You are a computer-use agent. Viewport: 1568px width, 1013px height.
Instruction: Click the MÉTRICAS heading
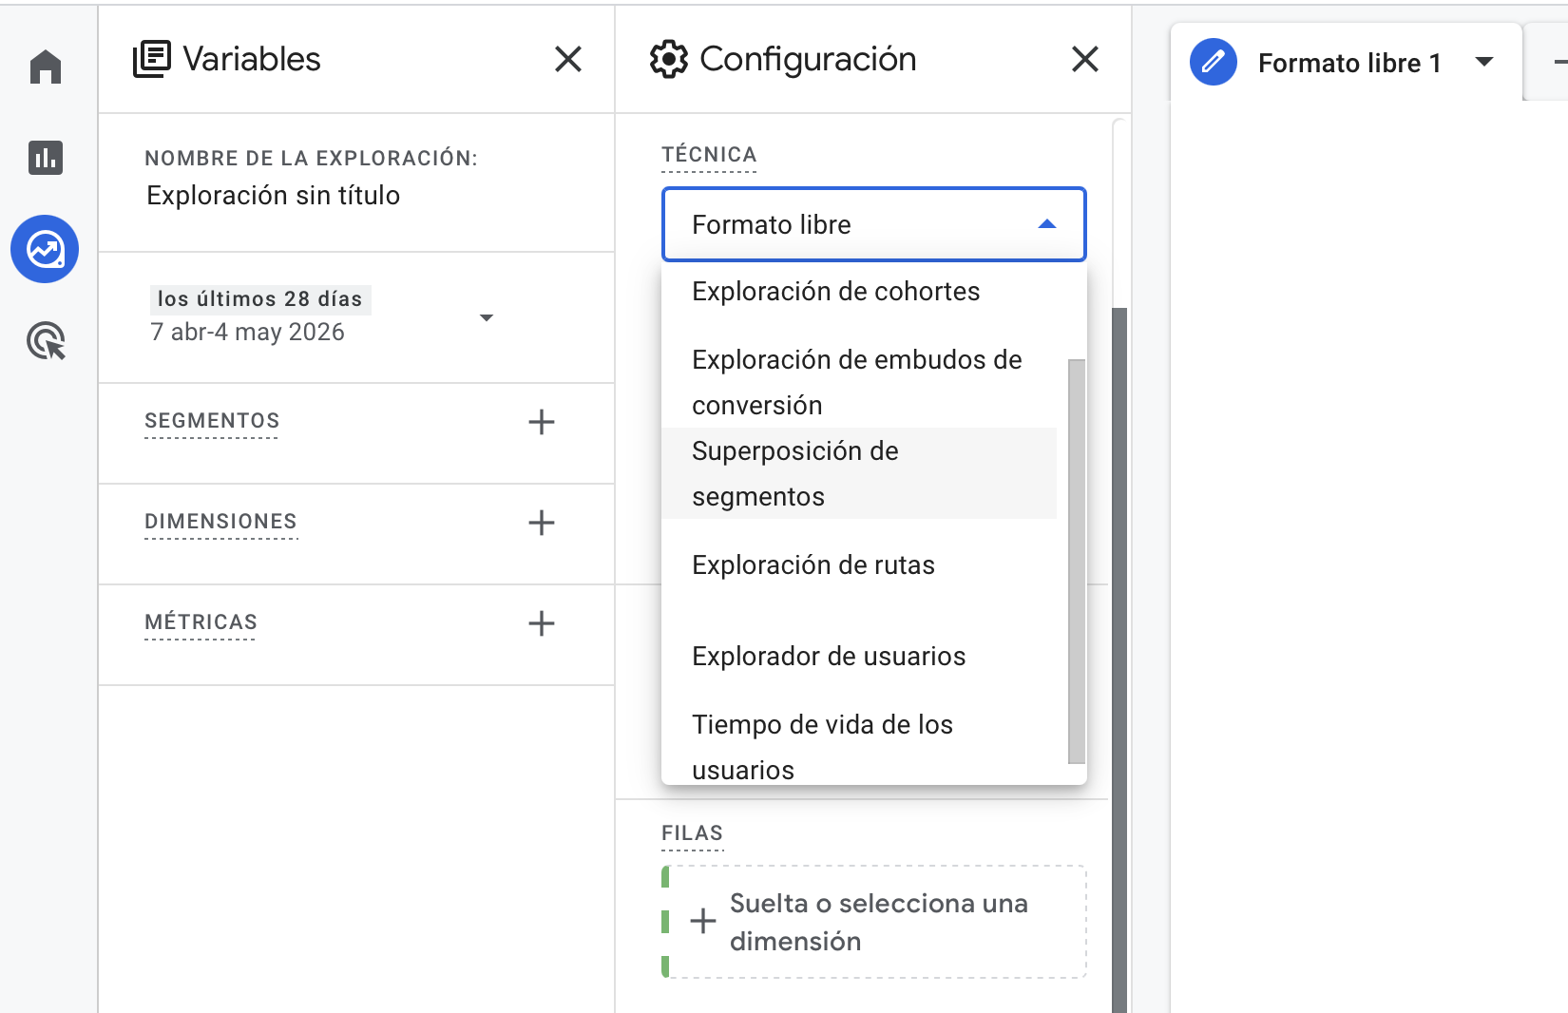[x=201, y=622]
